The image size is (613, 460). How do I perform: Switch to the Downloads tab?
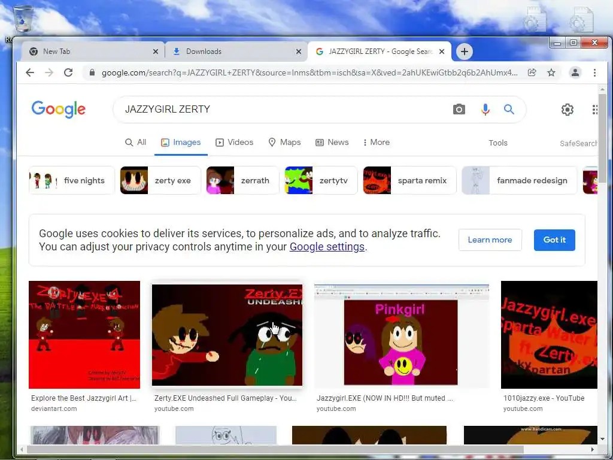(235, 52)
